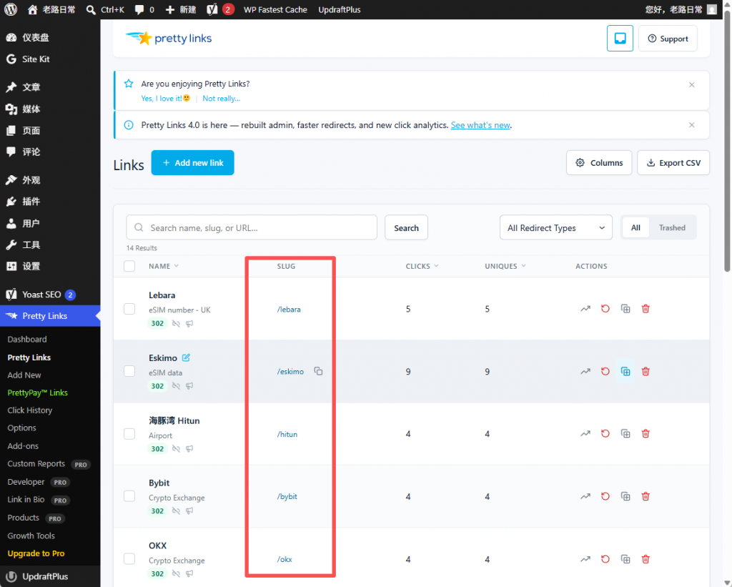Open the All Redirect Types dropdown
The width and height of the screenshot is (732, 587).
pos(555,227)
